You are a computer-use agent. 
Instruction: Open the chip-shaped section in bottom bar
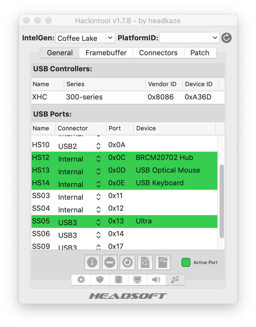click(119, 279)
